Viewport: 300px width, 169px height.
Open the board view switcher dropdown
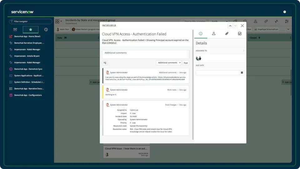click(58, 21)
